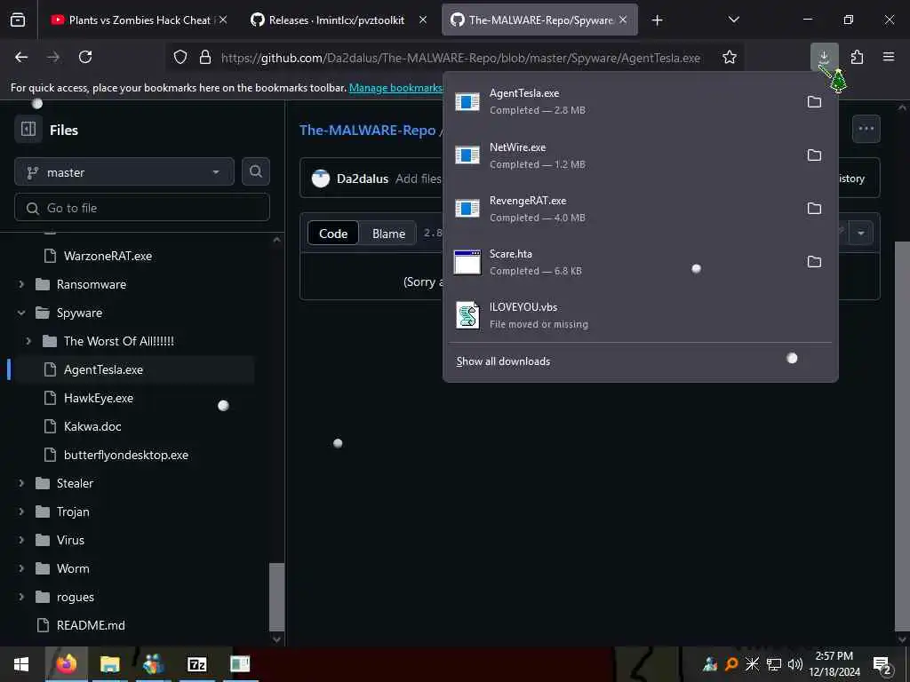Open File Explorer from the taskbar
Viewport: 910px width, 682px height.
coord(109,664)
